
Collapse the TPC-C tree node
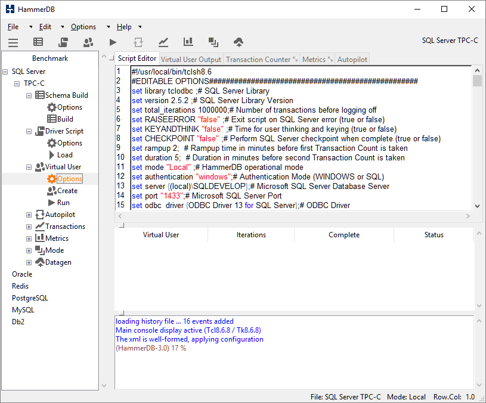click(17, 83)
